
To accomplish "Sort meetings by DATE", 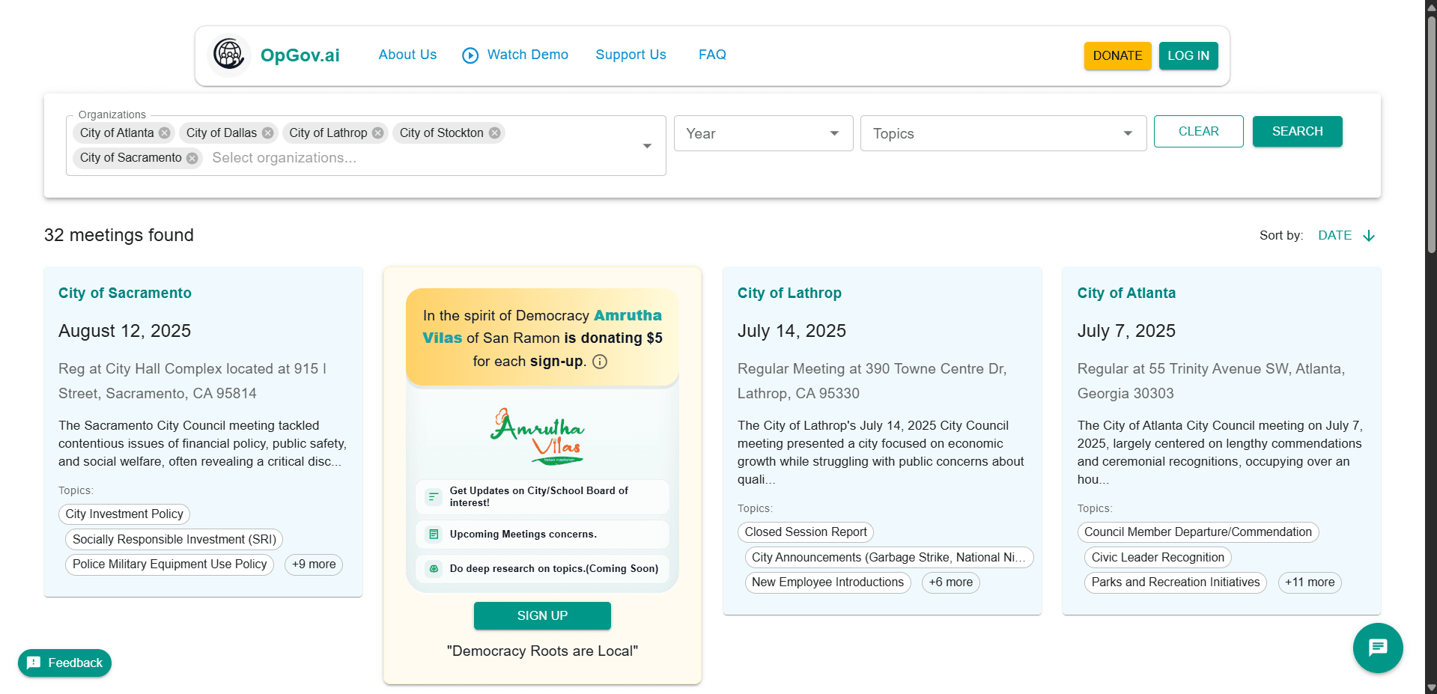I will point(1334,235).
